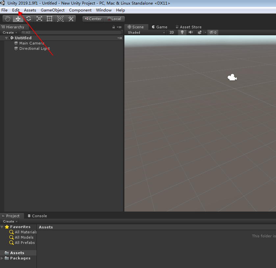The height and width of the screenshot is (268, 276).
Task: Activate the Rotate tool
Action: pyautogui.click(x=29, y=19)
